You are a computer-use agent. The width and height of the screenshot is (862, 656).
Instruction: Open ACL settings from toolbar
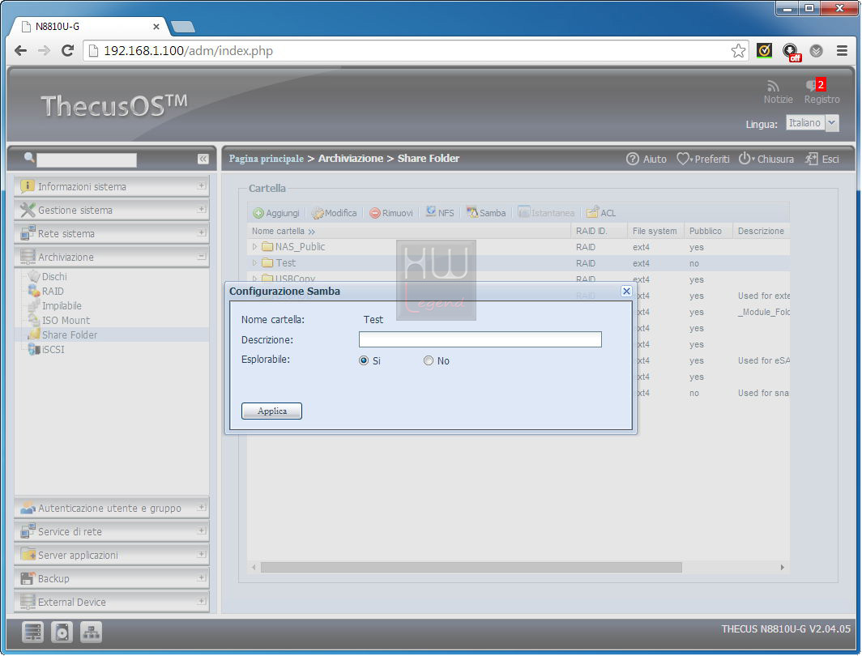(x=601, y=213)
